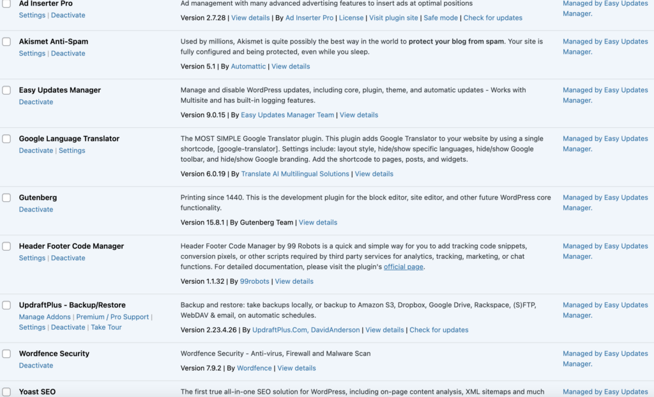This screenshot has width=654, height=397.
Task: Open the Ad Inserter Pro License link
Action: point(351,18)
